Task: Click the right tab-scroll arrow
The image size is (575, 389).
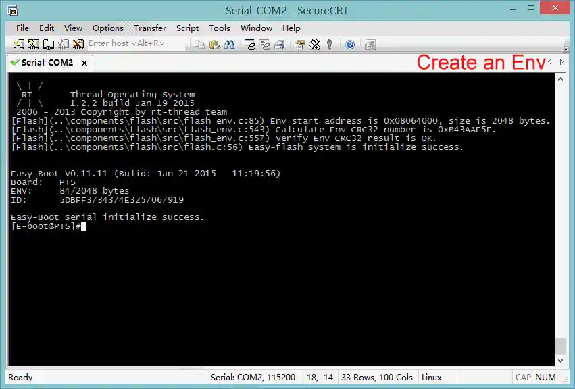Action: (562, 61)
